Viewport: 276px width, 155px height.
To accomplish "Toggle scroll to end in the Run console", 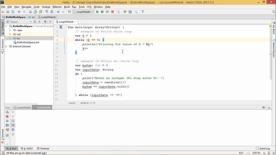I will [13, 125].
